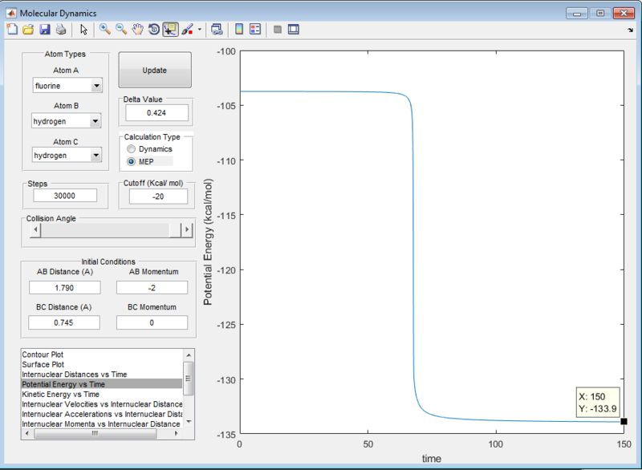
Task: Open the Print figure dialog
Action: (x=63, y=29)
